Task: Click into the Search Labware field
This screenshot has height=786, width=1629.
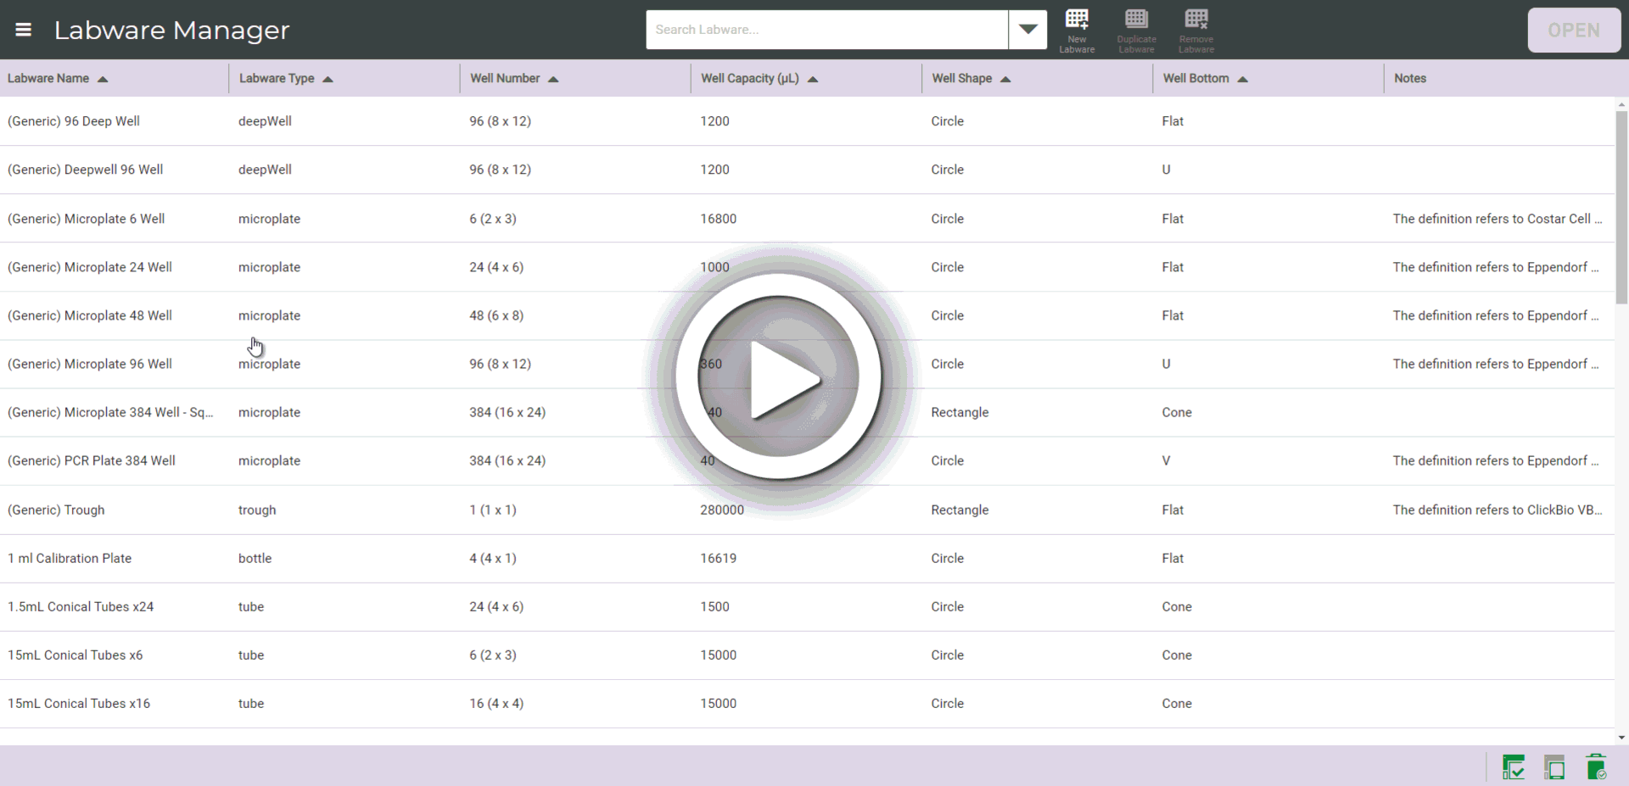Action: tap(826, 30)
